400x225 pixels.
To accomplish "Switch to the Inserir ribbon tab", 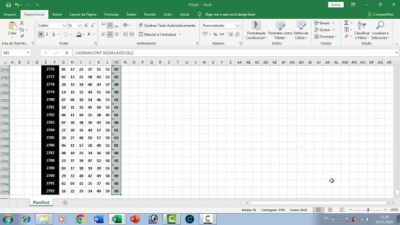I will [57, 14].
